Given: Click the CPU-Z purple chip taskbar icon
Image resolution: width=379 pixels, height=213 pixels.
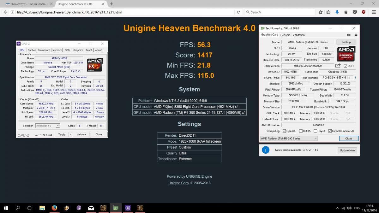Looking at the screenshot, I should click(128, 208).
